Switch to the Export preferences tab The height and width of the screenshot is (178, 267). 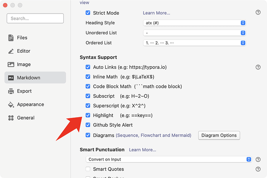(35, 91)
